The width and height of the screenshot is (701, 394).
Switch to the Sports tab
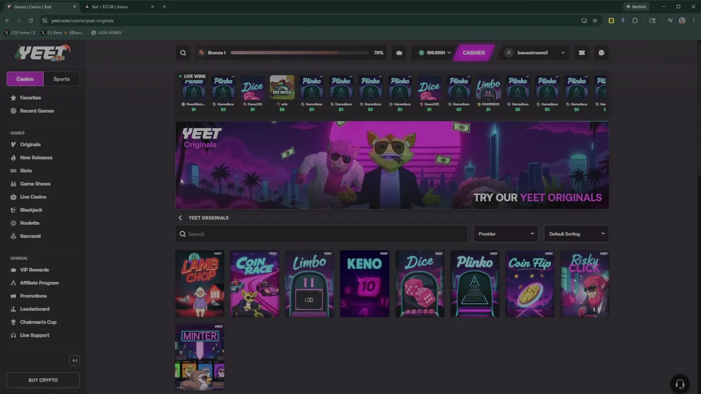61,79
